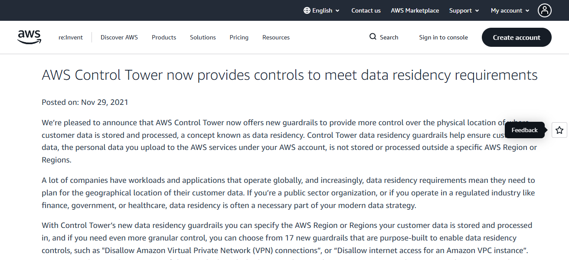Go to Contact us
The height and width of the screenshot is (260, 569).
pyautogui.click(x=366, y=10)
